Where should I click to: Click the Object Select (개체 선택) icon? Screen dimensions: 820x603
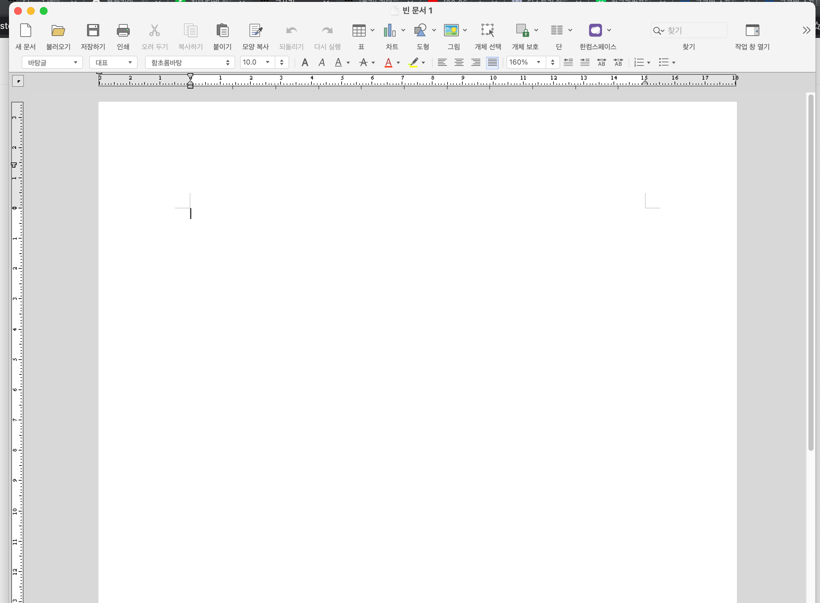(x=488, y=30)
